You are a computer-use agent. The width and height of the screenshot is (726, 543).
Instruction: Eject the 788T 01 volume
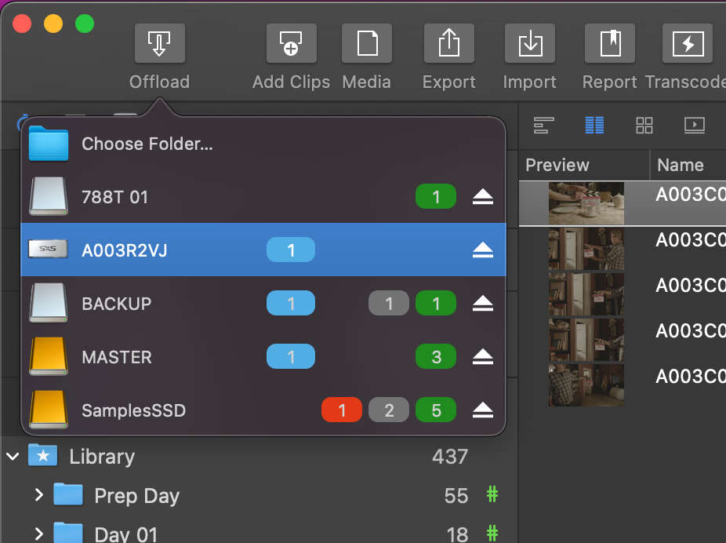483,197
